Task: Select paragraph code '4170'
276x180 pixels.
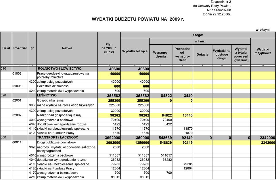Action: point(32,173)
